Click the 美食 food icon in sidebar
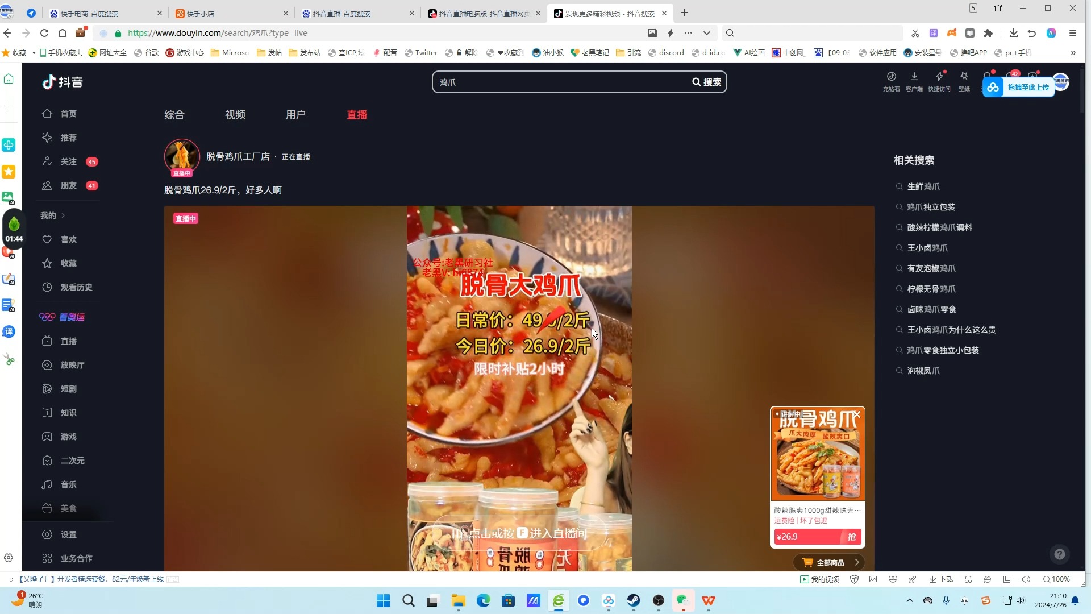The width and height of the screenshot is (1091, 614). pos(47,508)
